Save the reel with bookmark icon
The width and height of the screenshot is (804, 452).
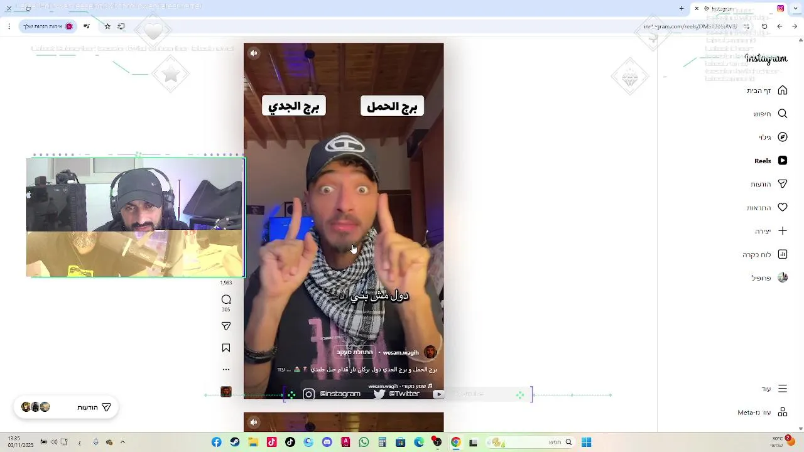226,348
